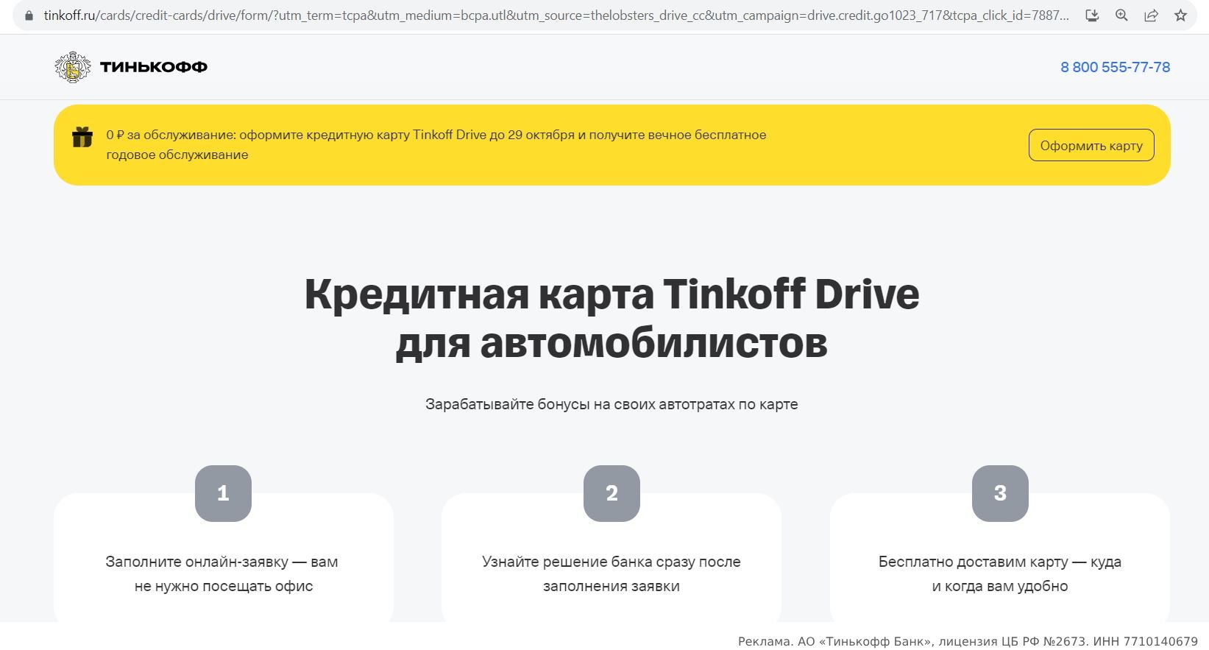Click the number 1 step badge

pyautogui.click(x=223, y=493)
